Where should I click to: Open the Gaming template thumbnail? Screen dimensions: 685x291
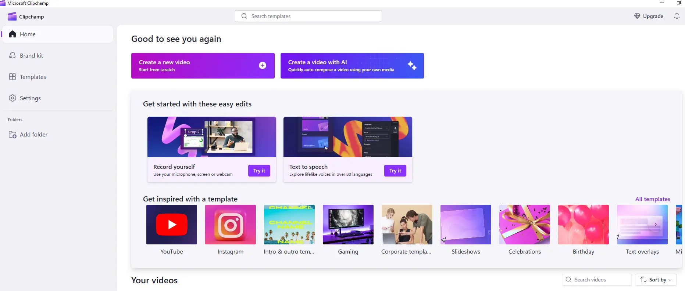click(348, 225)
